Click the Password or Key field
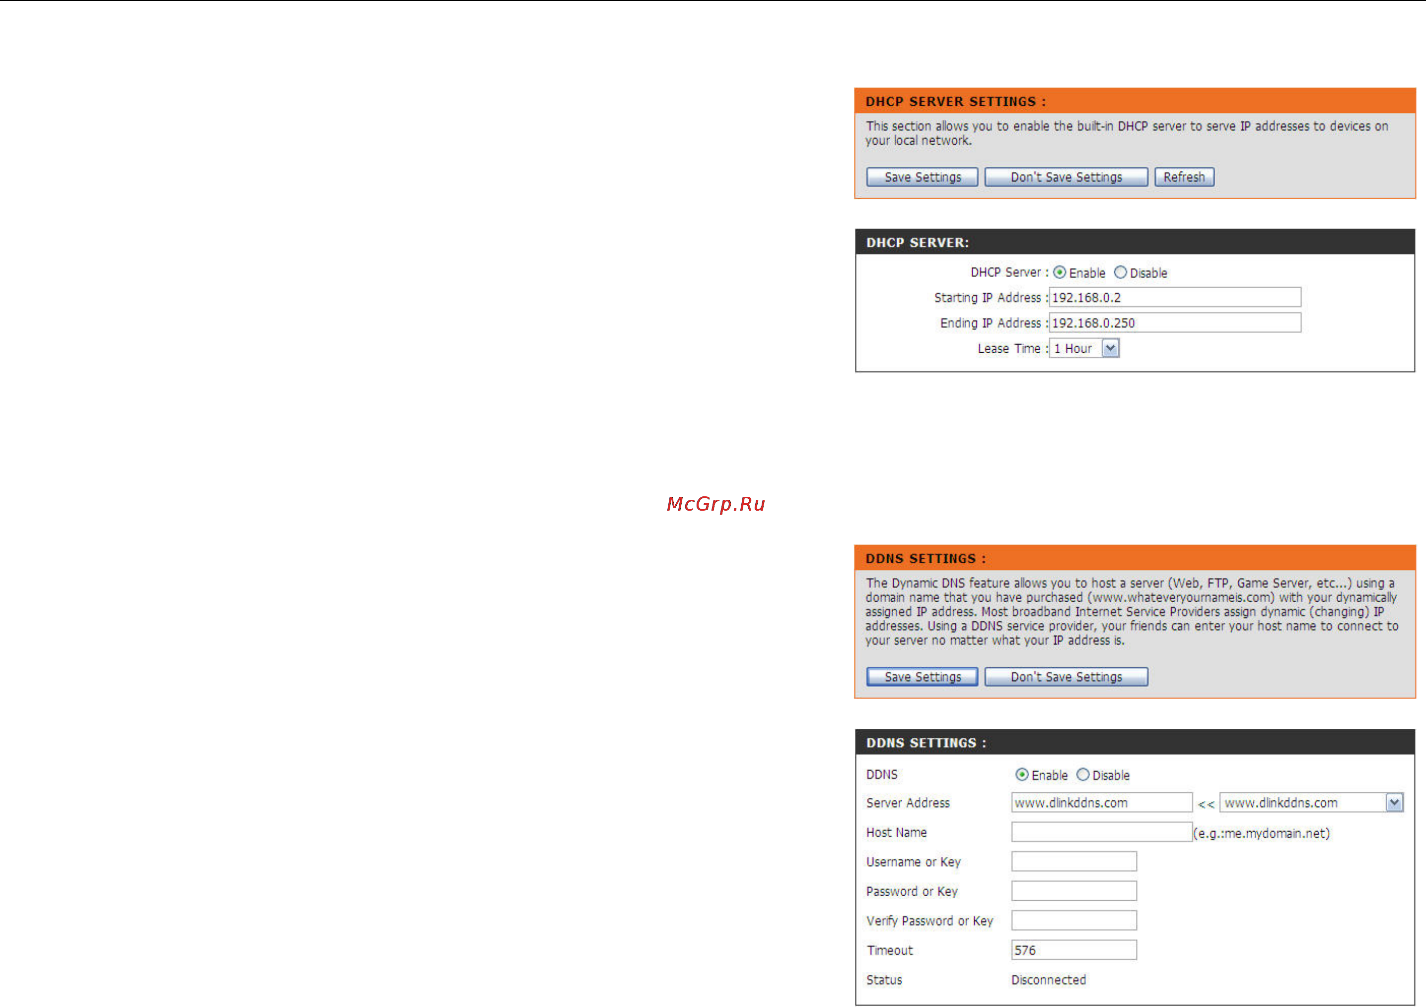 pyautogui.click(x=1074, y=891)
